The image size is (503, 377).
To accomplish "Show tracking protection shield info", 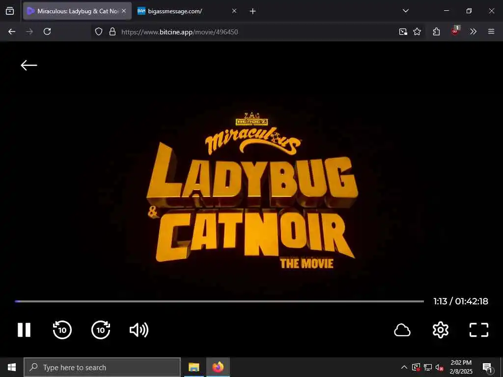I will pos(99,32).
